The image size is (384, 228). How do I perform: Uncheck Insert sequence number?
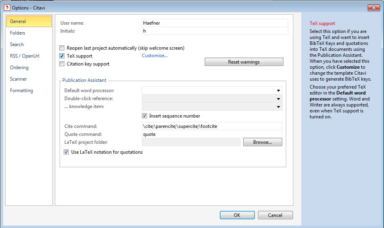click(144, 116)
